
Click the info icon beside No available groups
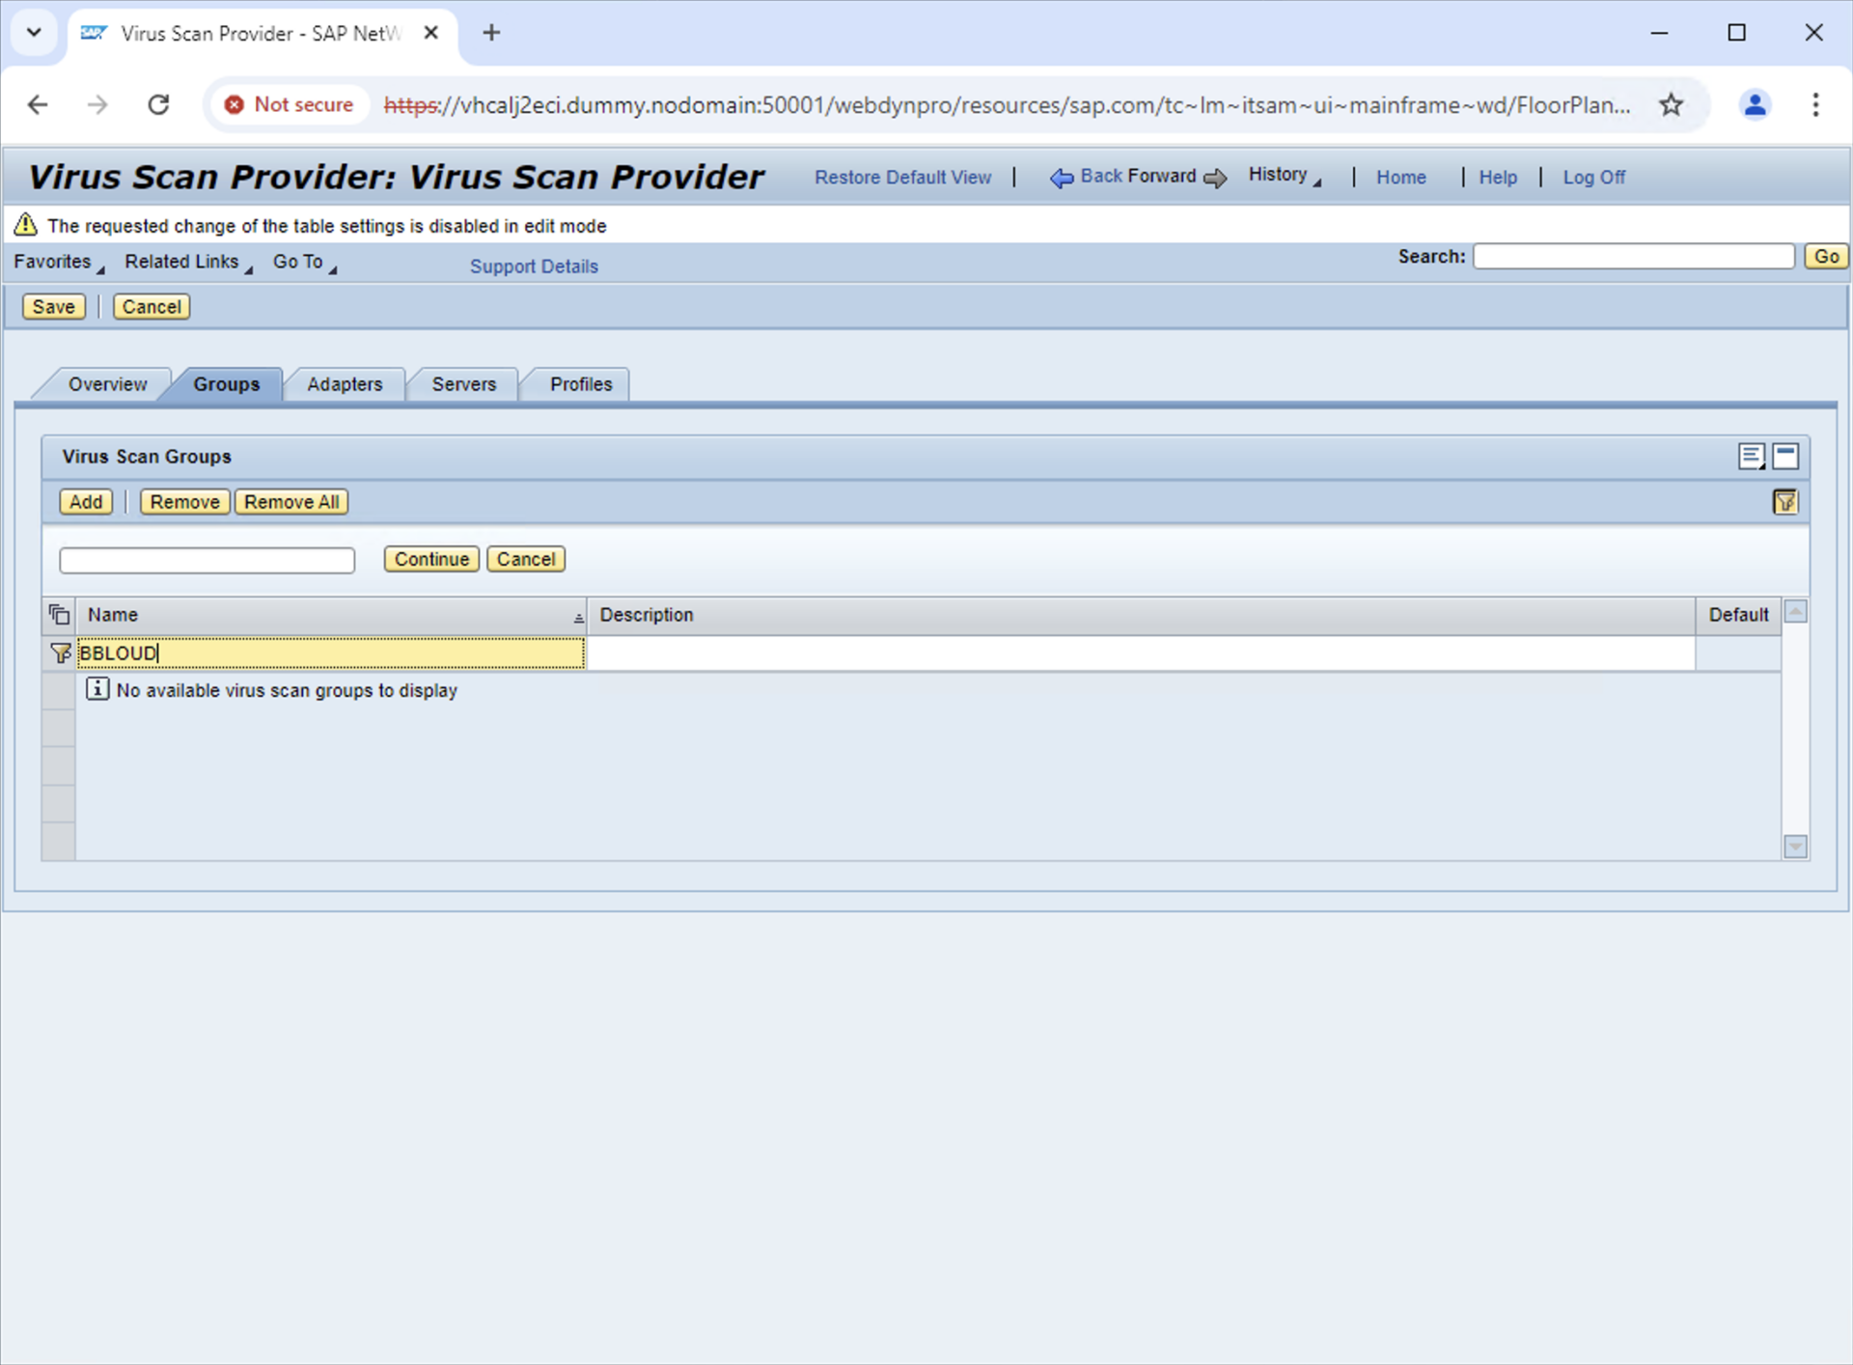click(97, 688)
